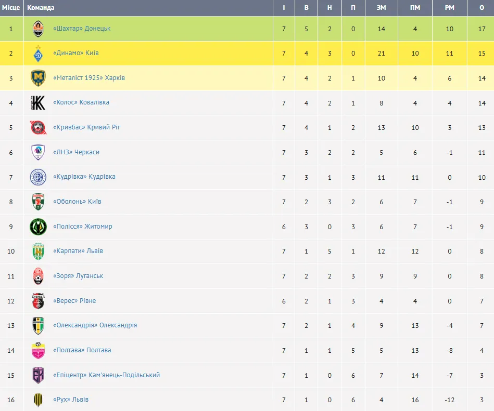
Task: Click the Karpaty Lviv club crest
Action: pos(38,251)
